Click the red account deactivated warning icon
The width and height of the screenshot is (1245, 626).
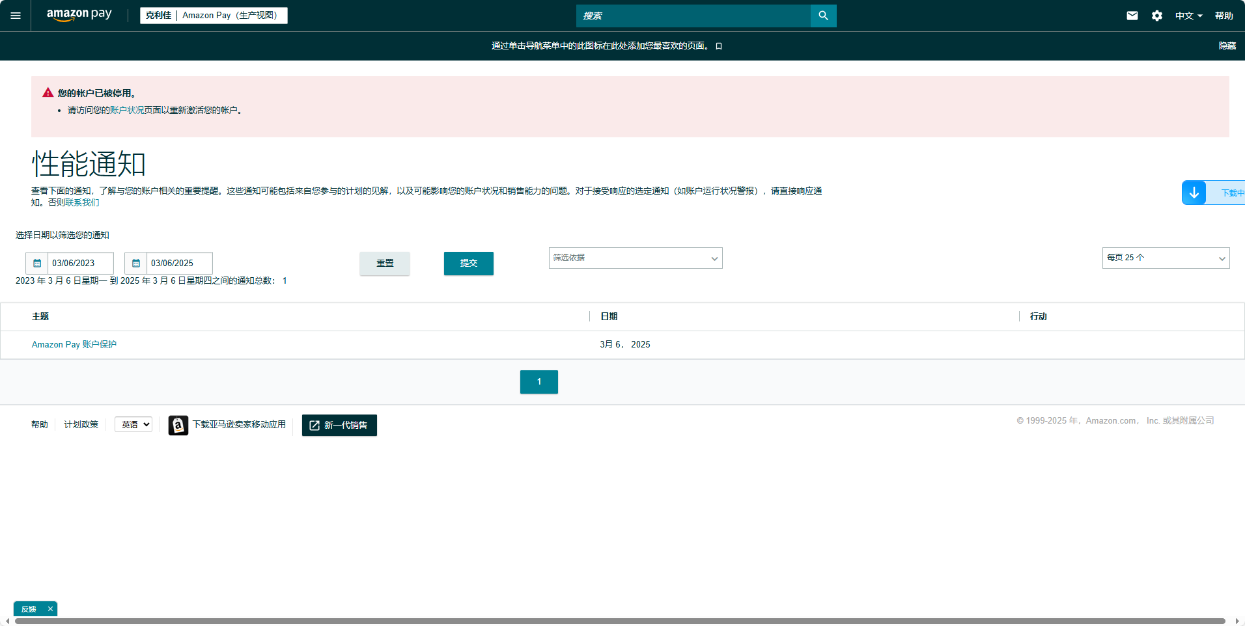[48, 92]
